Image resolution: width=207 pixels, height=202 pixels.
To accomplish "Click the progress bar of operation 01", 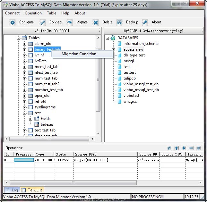I will point(24,160).
